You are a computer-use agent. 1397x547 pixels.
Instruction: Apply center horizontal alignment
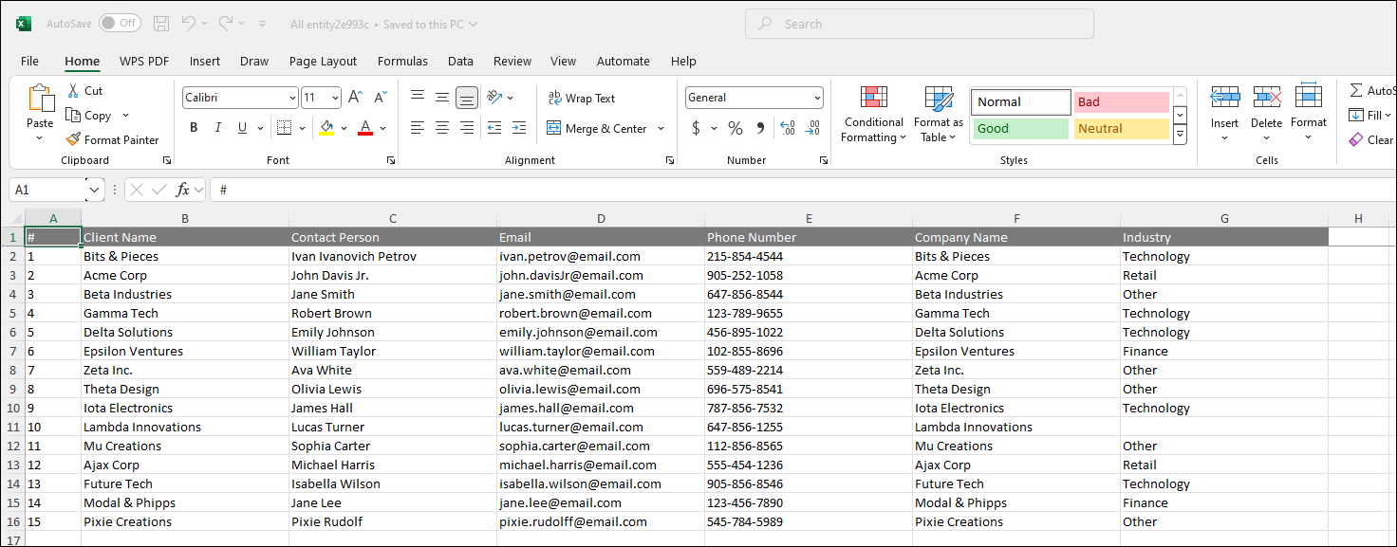click(x=442, y=128)
